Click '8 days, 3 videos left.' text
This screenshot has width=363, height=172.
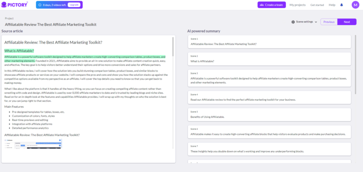click(55, 5)
